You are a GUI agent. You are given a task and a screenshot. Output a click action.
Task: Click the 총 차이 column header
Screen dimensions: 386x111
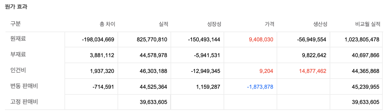tap(107, 24)
